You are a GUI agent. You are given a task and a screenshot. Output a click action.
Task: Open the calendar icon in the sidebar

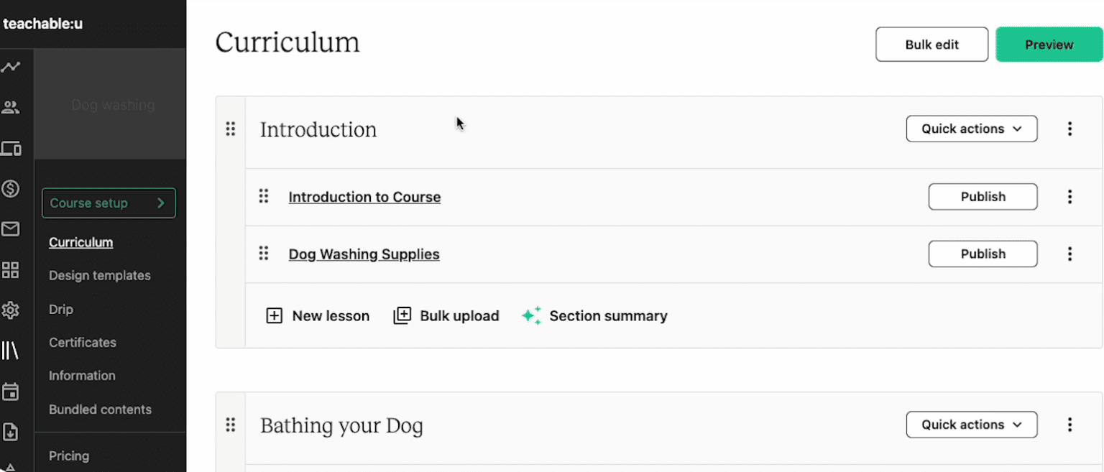pos(11,391)
